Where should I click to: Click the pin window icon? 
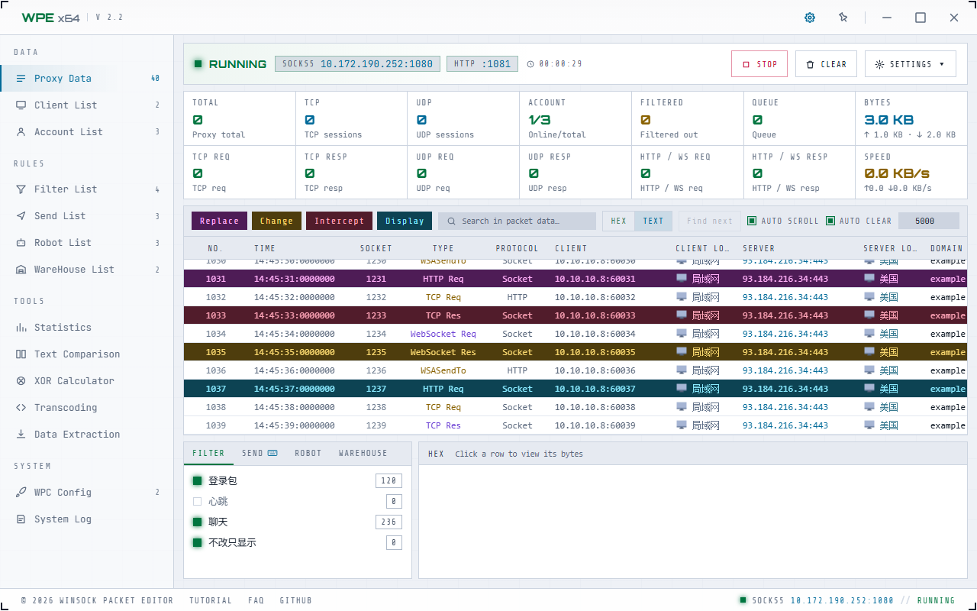coord(843,18)
